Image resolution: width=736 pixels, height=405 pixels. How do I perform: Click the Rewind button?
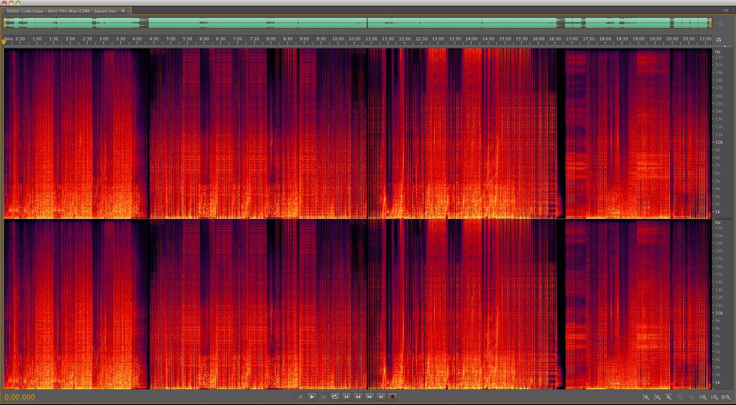[358, 397]
